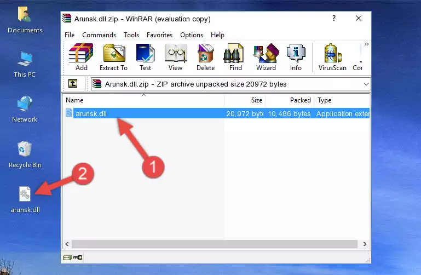Image resolution: width=421 pixels, height=275 pixels.
Task: Select the Recycle Bin desktop icon
Action: coord(25,154)
